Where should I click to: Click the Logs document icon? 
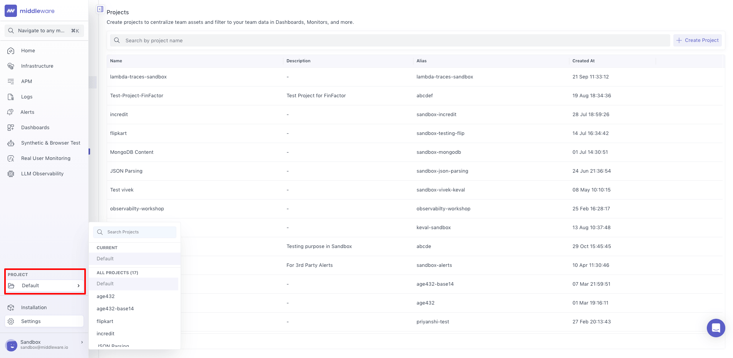tap(11, 97)
